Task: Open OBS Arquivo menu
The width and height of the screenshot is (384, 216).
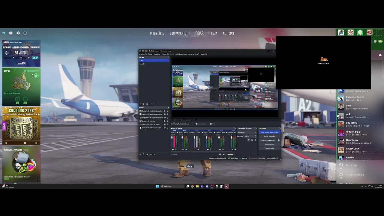Action: pos(143,54)
